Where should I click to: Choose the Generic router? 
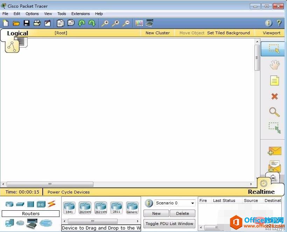pos(132,208)
